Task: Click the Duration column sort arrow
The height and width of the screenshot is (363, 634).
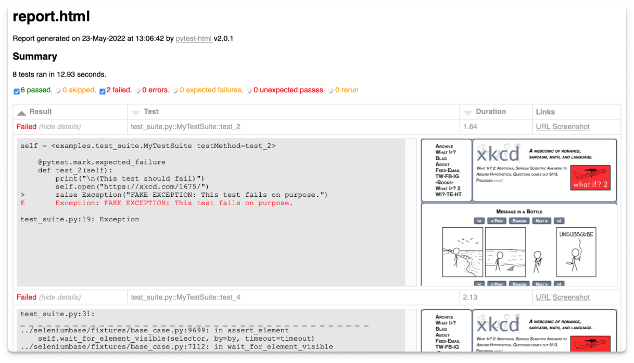Action: (x=468, y=112)
